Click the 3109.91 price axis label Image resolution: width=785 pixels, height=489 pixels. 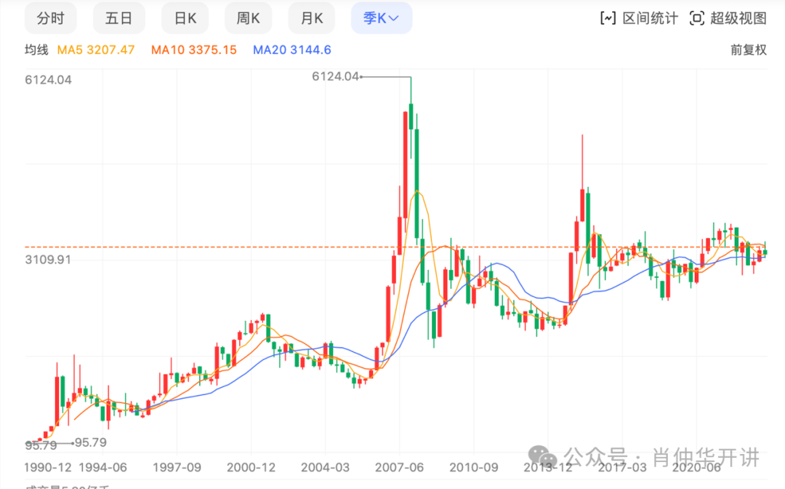(48, 260)
